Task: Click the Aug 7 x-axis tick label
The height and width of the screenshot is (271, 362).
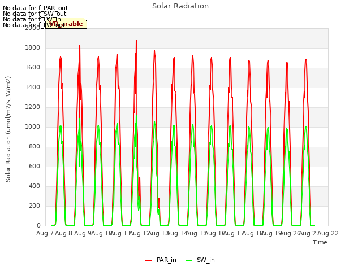Action: 45,233
